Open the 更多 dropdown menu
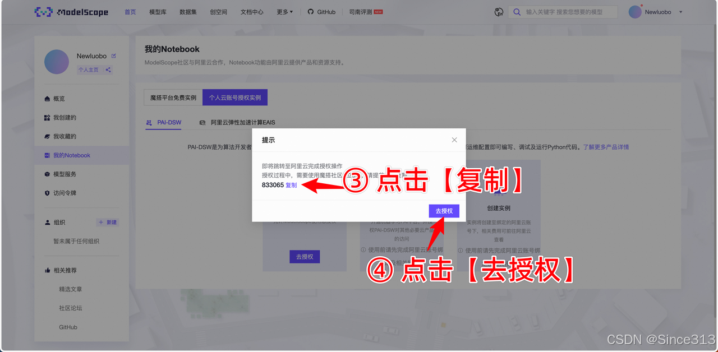The image size is (718, 352). click(284, 12)
